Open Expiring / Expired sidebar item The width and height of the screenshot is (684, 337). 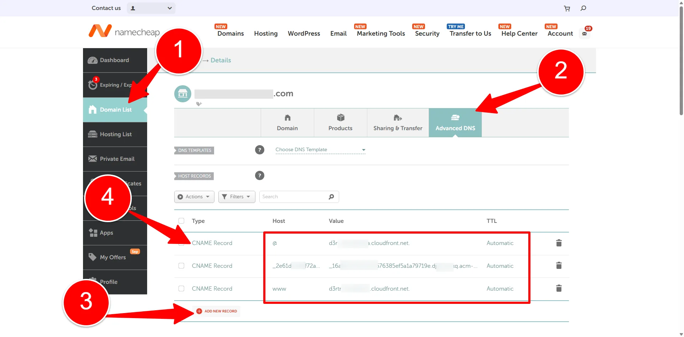tap(115, 85)
